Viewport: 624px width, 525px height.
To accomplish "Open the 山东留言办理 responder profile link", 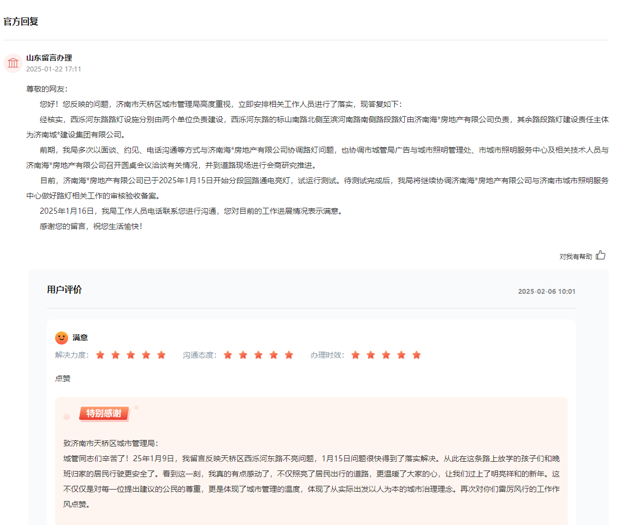I will click(x=50, y=57).
